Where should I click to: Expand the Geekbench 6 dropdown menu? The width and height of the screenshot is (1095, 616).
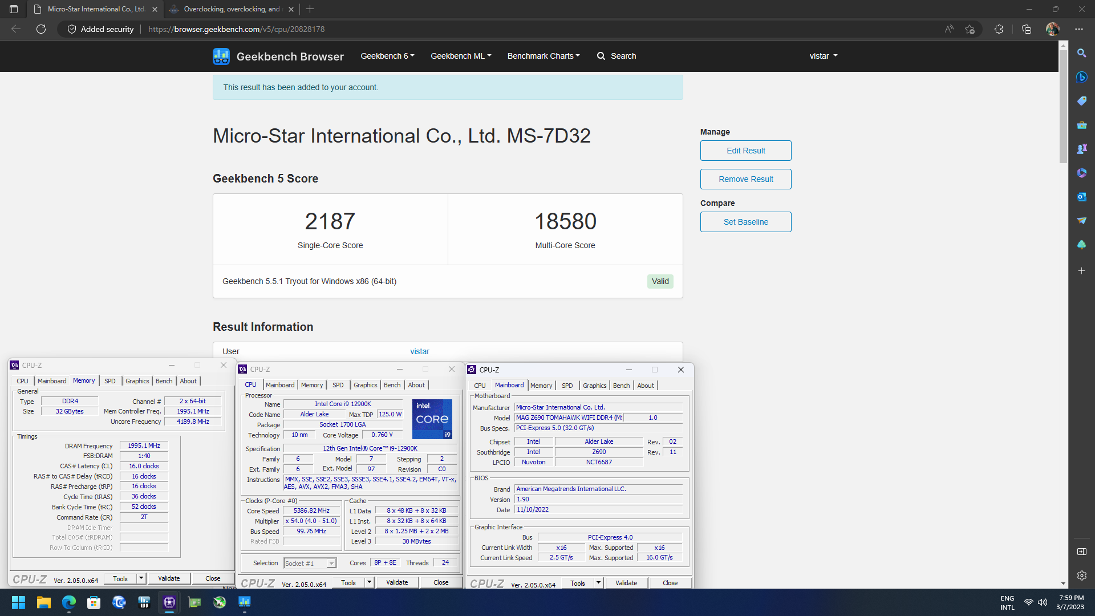[x=387, y=56]
